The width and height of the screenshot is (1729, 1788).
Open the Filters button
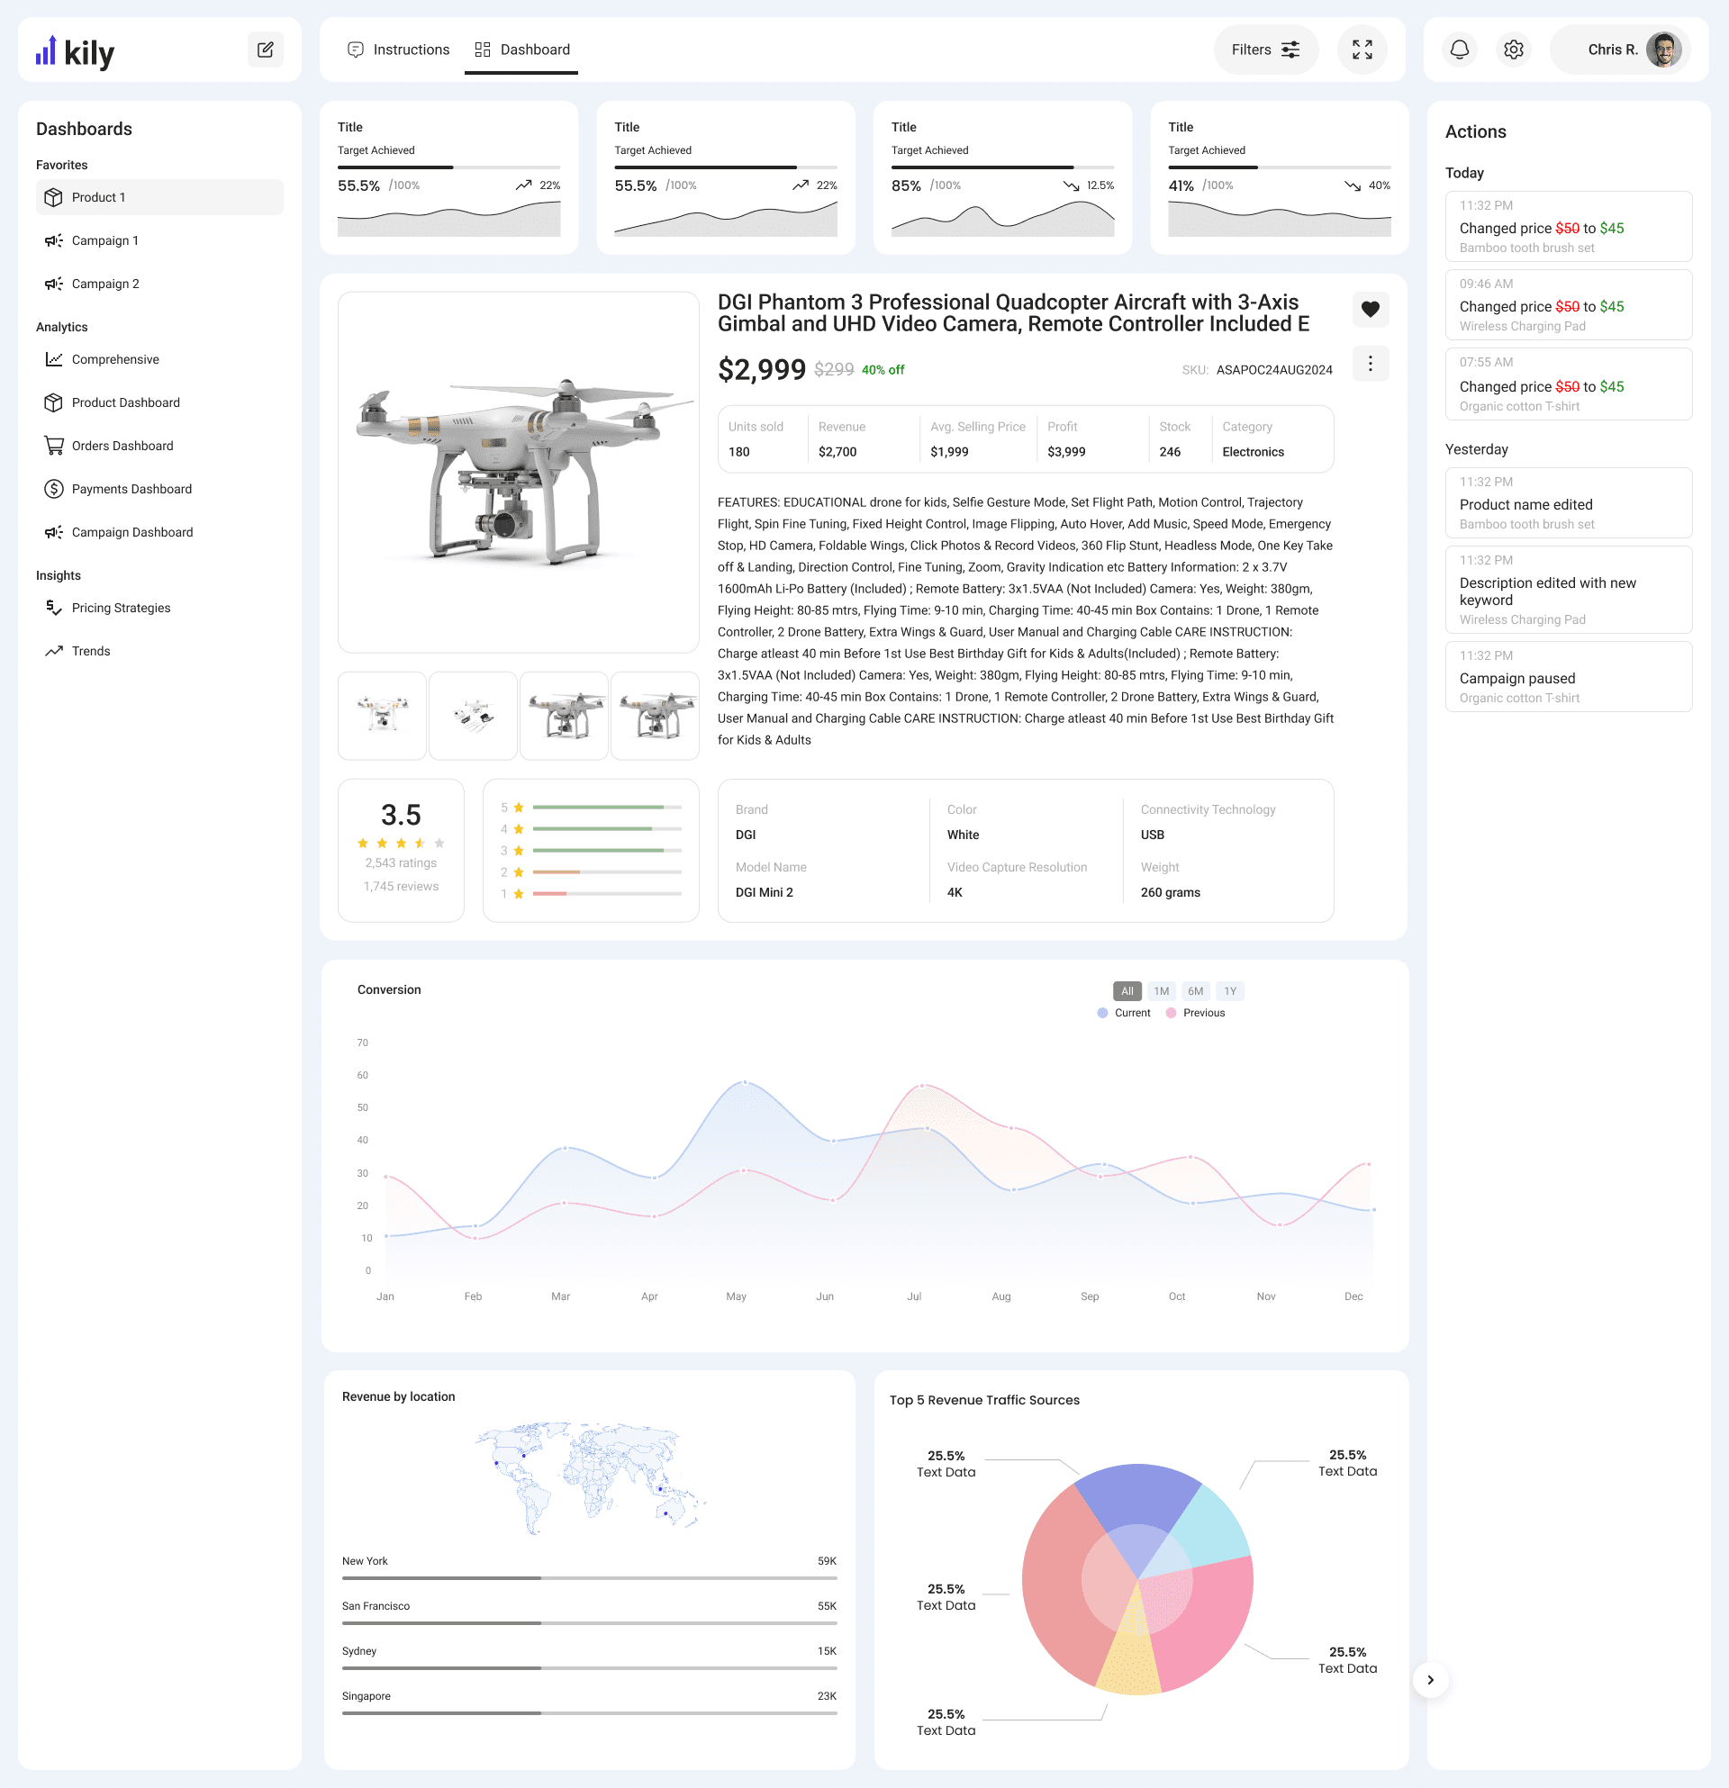(x=1264, y=50)
